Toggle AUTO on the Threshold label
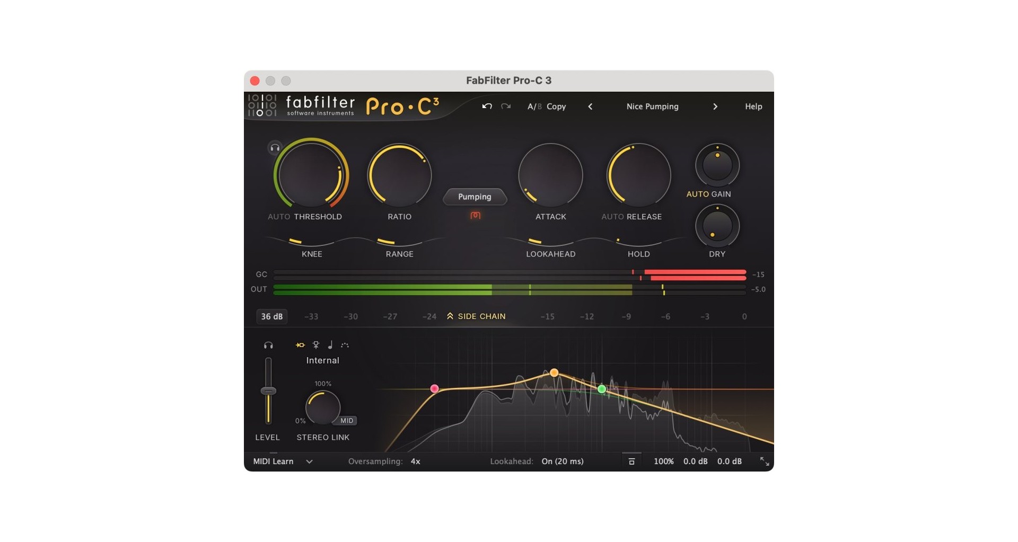Viewport: 1018px width, 542px height. pyautogui.click(x=279, y=217)
